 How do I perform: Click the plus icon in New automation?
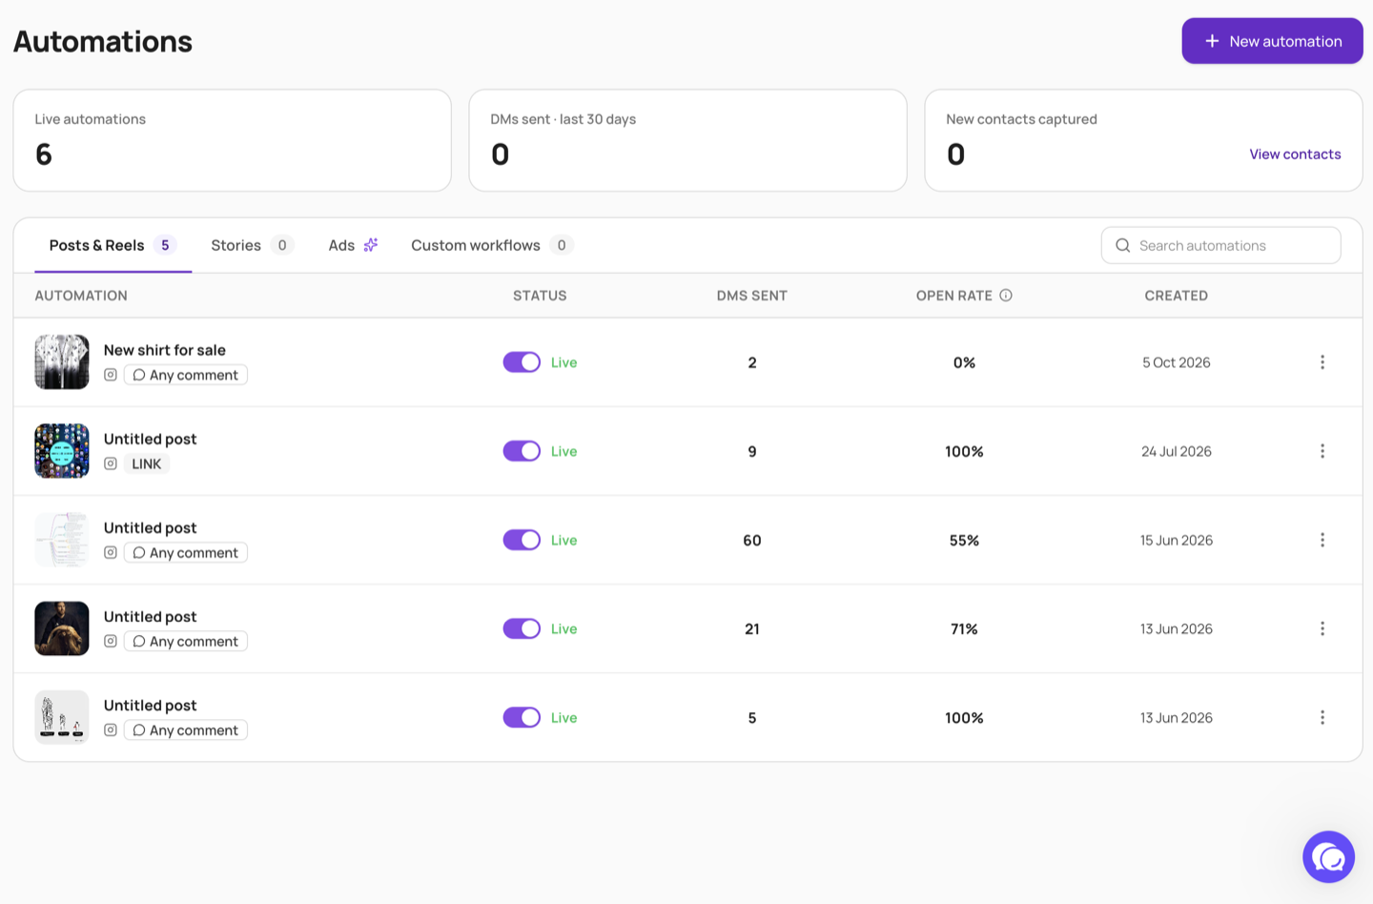1212,41
